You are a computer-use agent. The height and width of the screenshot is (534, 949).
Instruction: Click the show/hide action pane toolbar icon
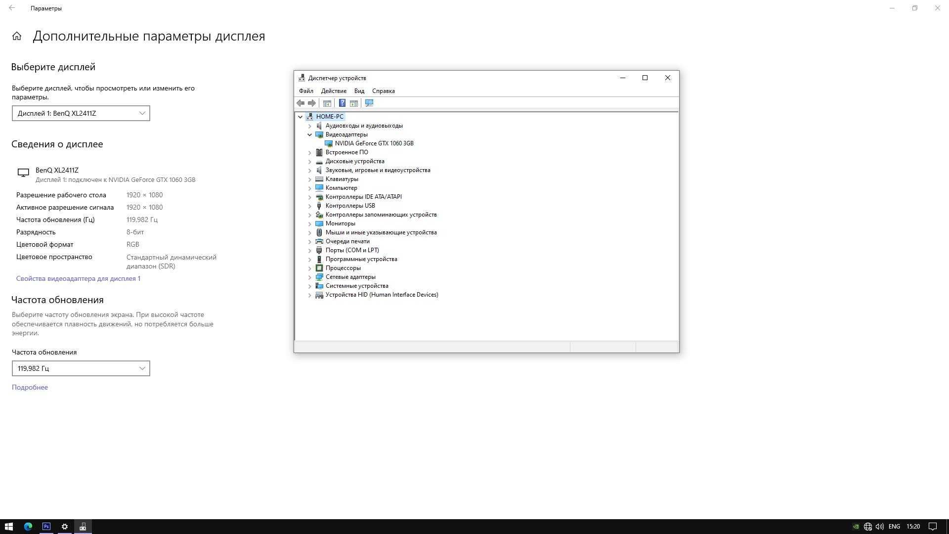tap(354, 103)
